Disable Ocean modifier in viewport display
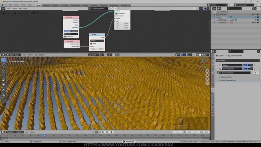 pos(246,65)
